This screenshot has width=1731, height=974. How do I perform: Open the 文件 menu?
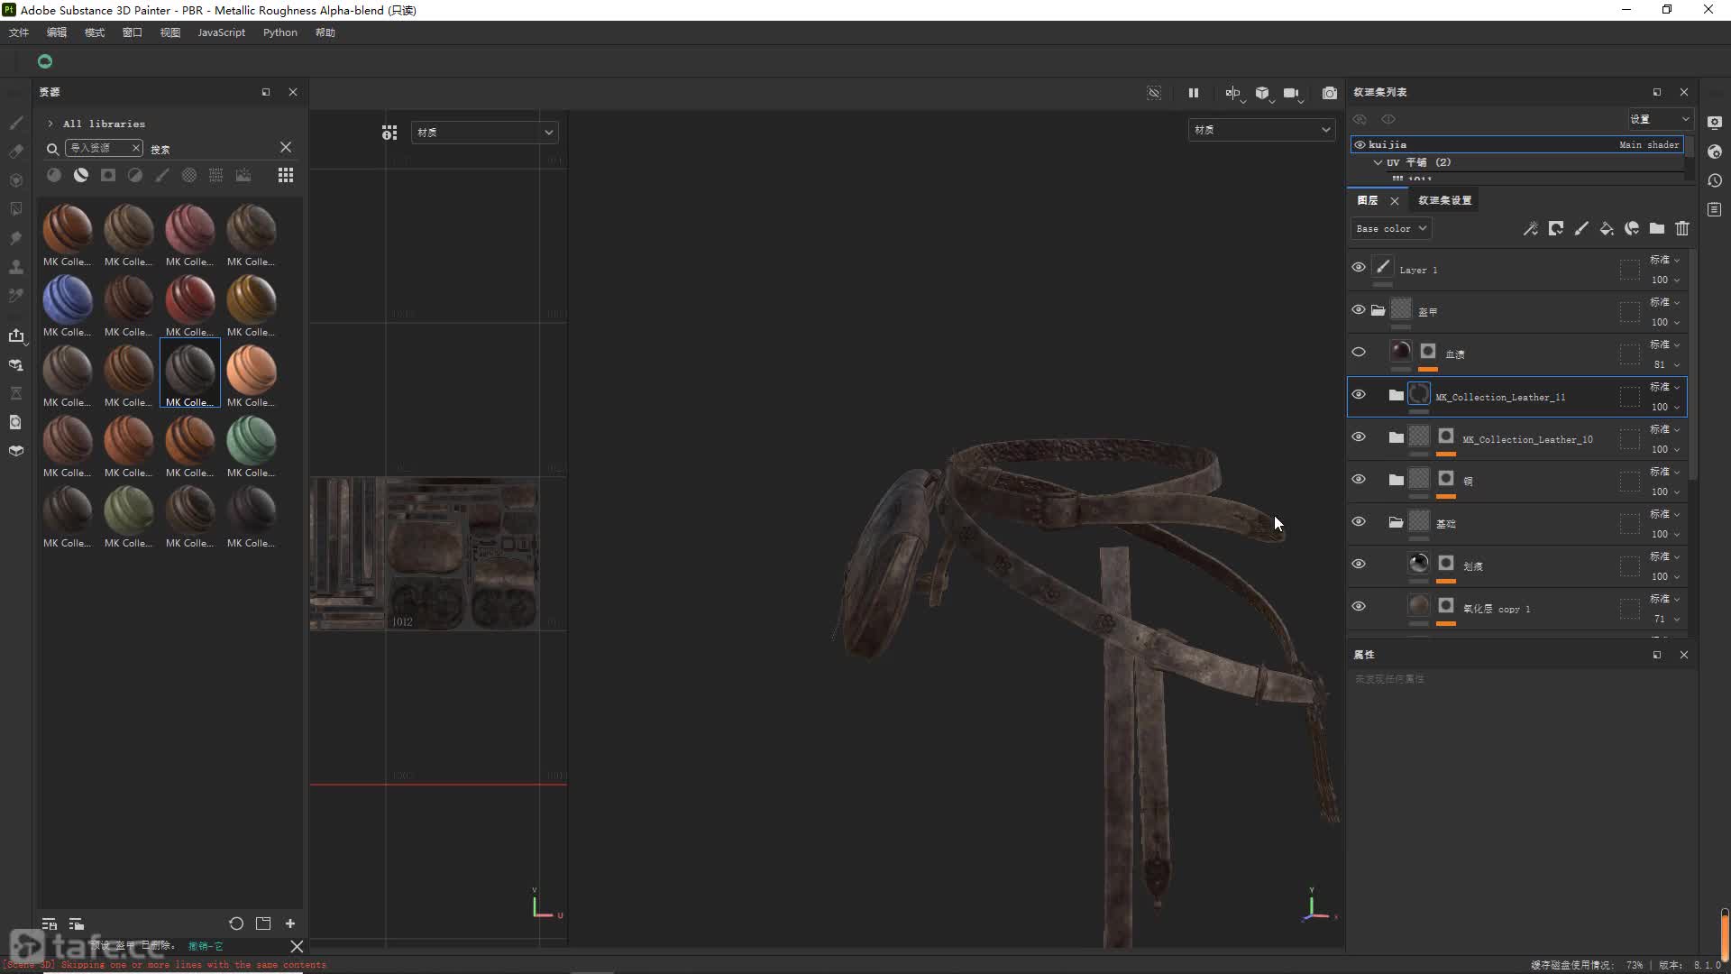pyautogui.click(x=19, y=32)
